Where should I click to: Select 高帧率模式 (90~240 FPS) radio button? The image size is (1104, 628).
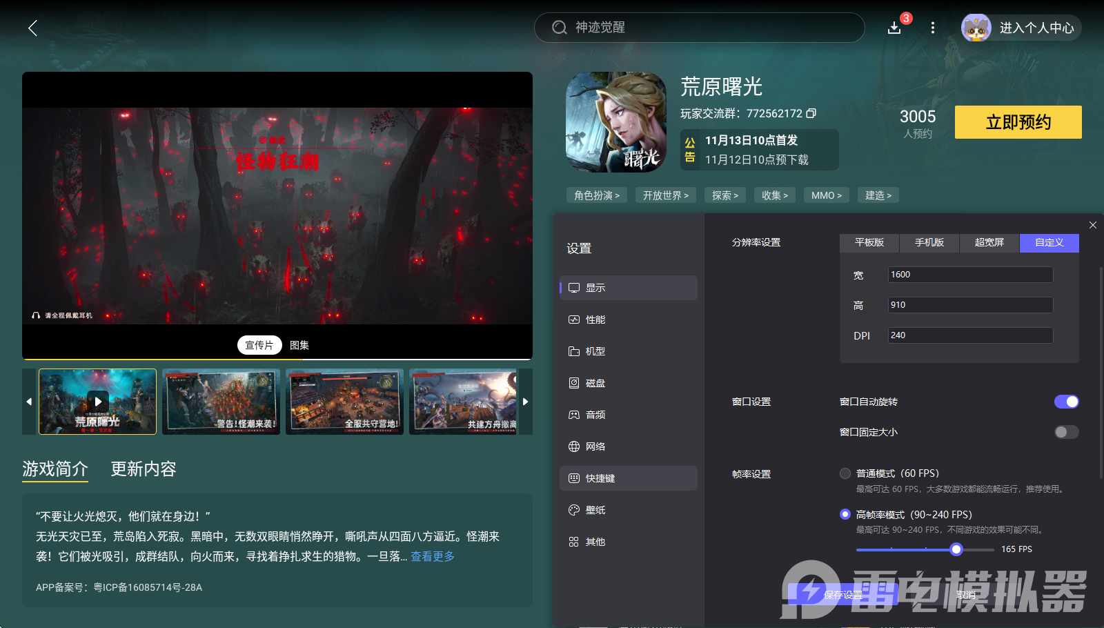coord(845,514)
